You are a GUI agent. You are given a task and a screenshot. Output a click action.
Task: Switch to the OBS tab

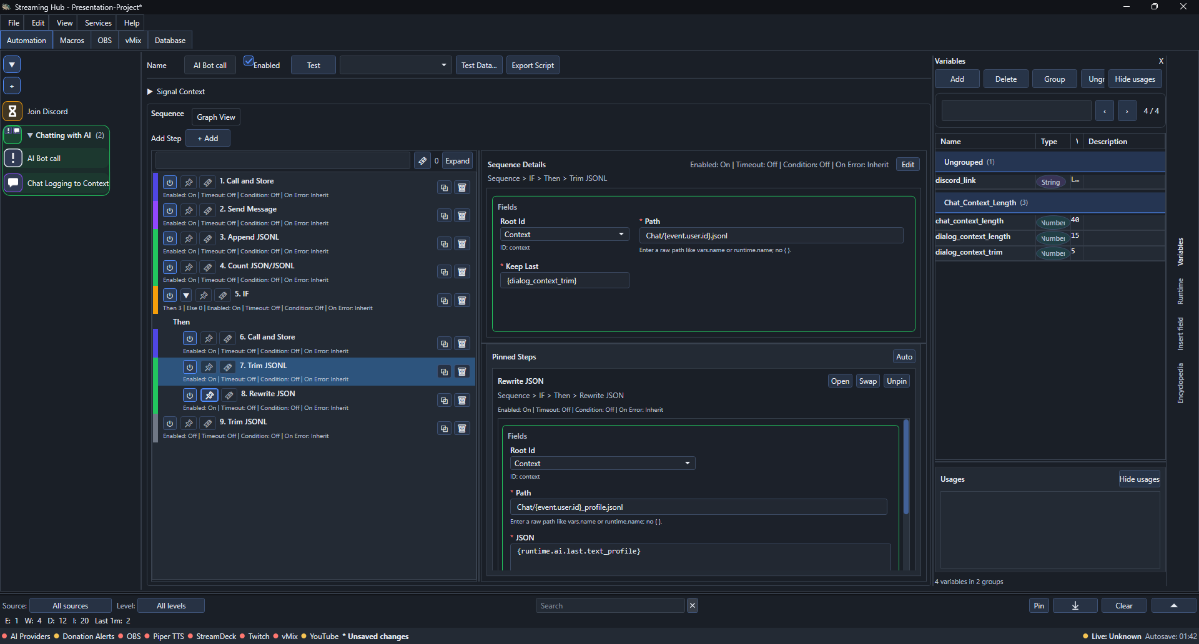(x=105, y=41)
